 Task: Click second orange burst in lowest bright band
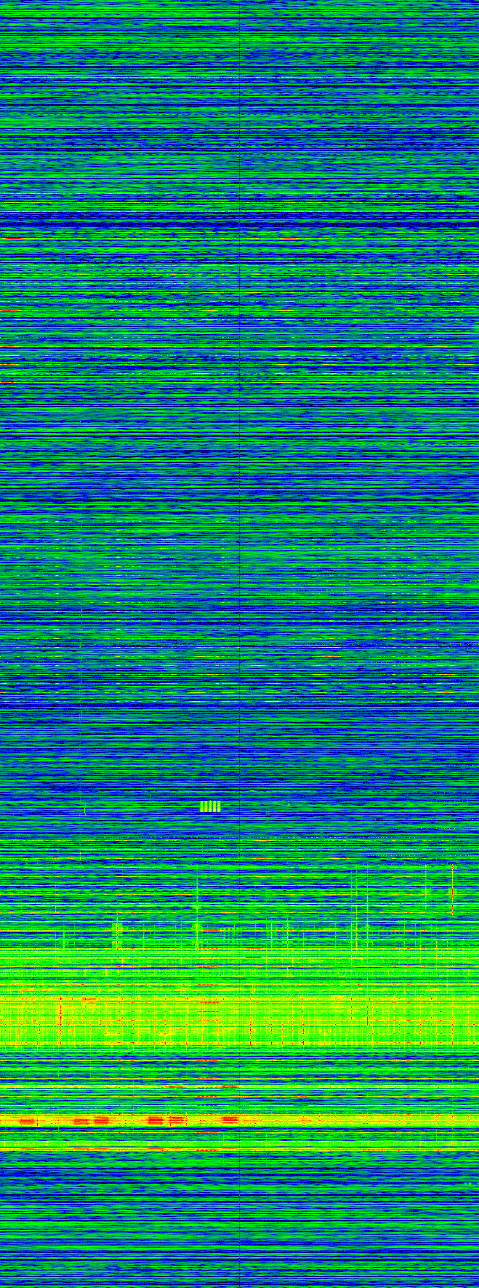click(x=81, y=1121)
